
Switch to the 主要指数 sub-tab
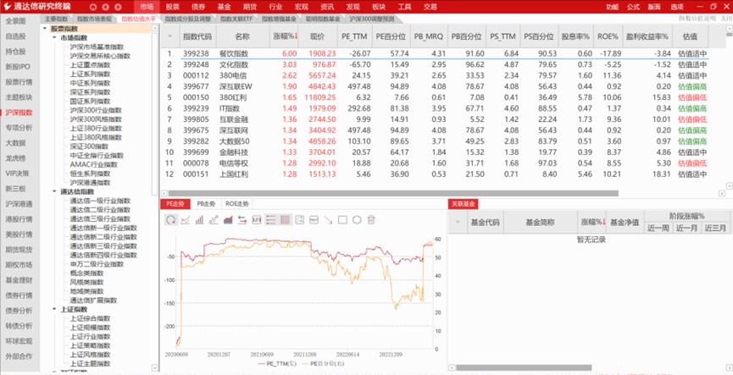pos(57,19)
